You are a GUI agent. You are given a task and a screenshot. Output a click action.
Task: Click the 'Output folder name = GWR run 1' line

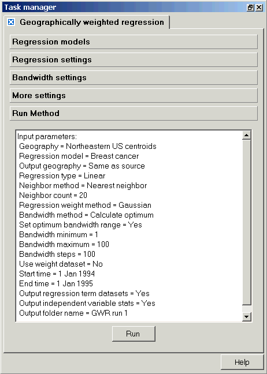(x=73, y=313)
